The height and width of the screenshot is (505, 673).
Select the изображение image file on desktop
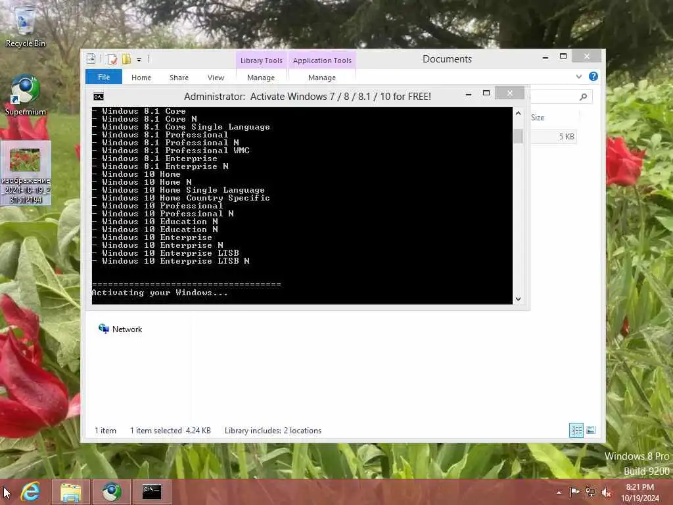(x=26, y=173)
